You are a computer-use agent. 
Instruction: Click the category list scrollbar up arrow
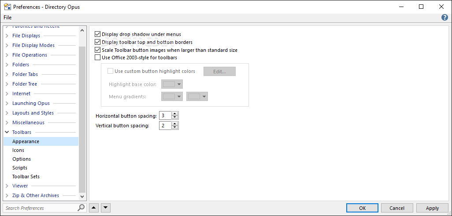pos(82,30)
